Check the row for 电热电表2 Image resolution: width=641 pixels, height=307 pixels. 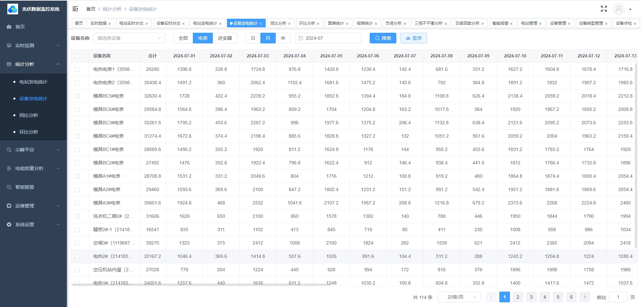tap(77, 83)
